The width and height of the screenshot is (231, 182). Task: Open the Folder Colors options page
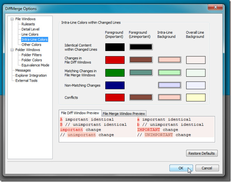(x=32, y=60)
